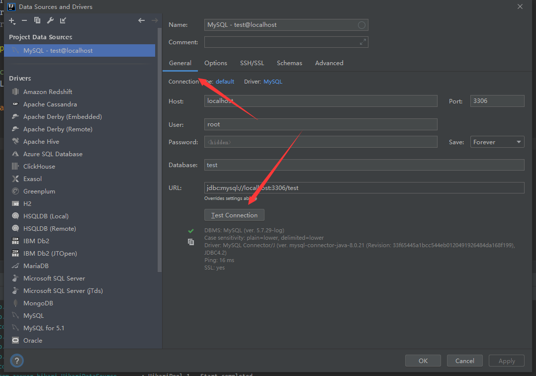Select the MySQL for 5.1 driver
Viewport: 536px width, 376px height.
click(44, 328)
